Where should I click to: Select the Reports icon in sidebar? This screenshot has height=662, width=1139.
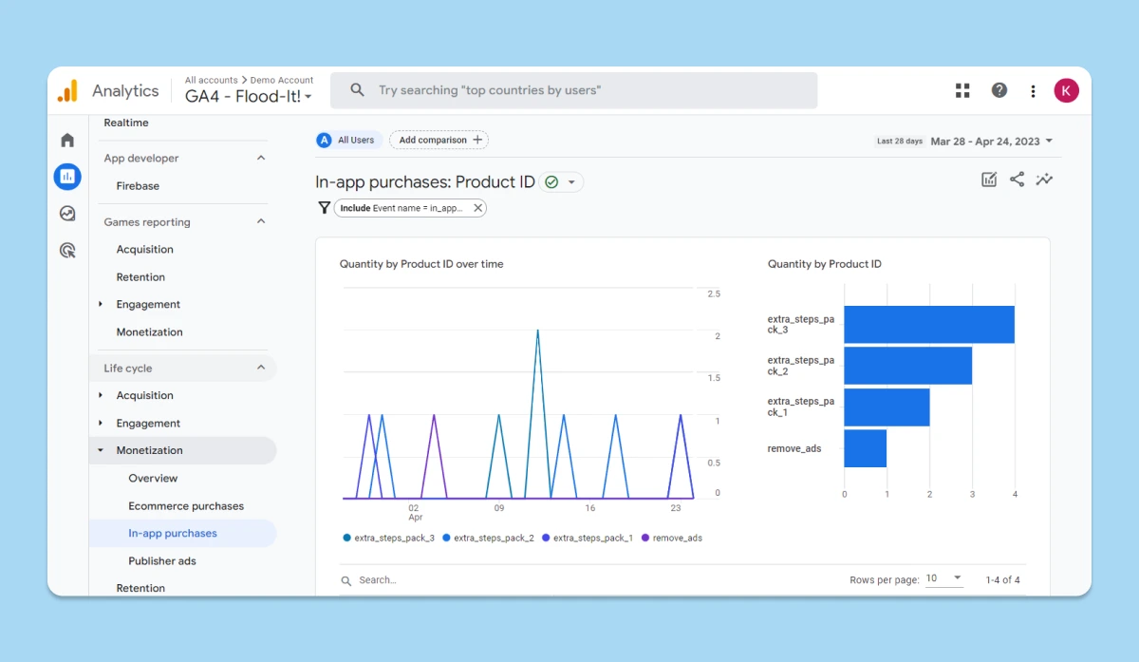coord(67,177)
